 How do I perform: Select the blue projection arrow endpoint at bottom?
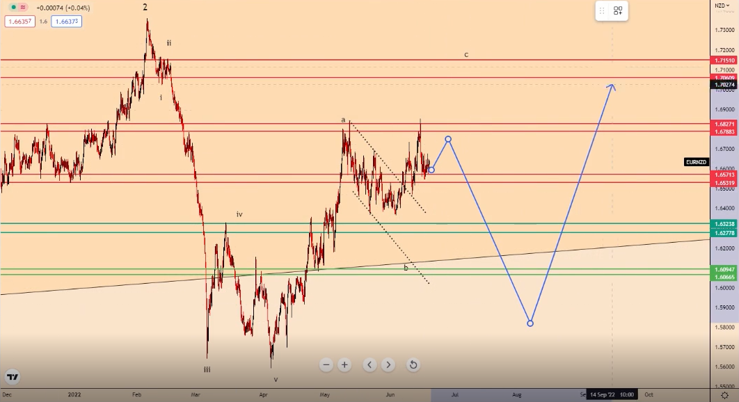click(530, 323)
